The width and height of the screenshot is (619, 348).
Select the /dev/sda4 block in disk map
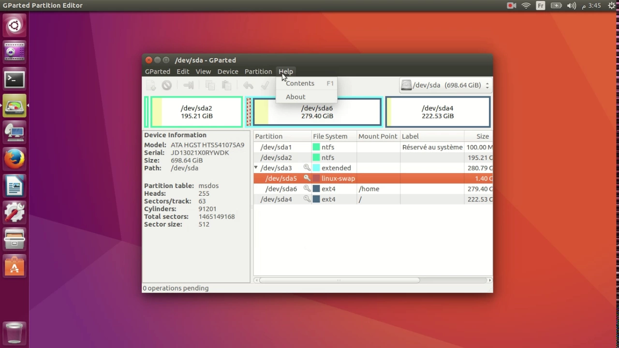[x=438, y=112]
